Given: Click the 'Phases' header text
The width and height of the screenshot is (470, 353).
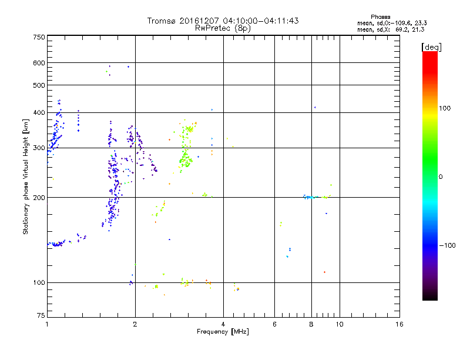Looking at the screenshot, I should coord(380,17).
